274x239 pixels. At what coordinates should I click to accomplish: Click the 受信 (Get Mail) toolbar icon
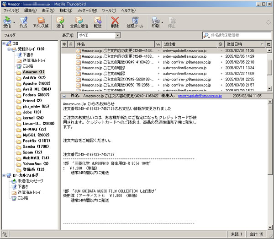[7, 22]
